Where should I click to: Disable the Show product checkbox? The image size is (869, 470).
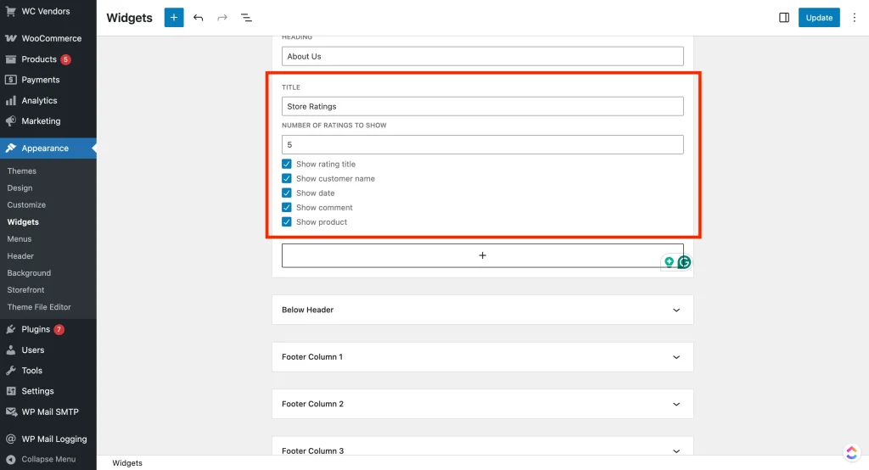click(287, 222)
